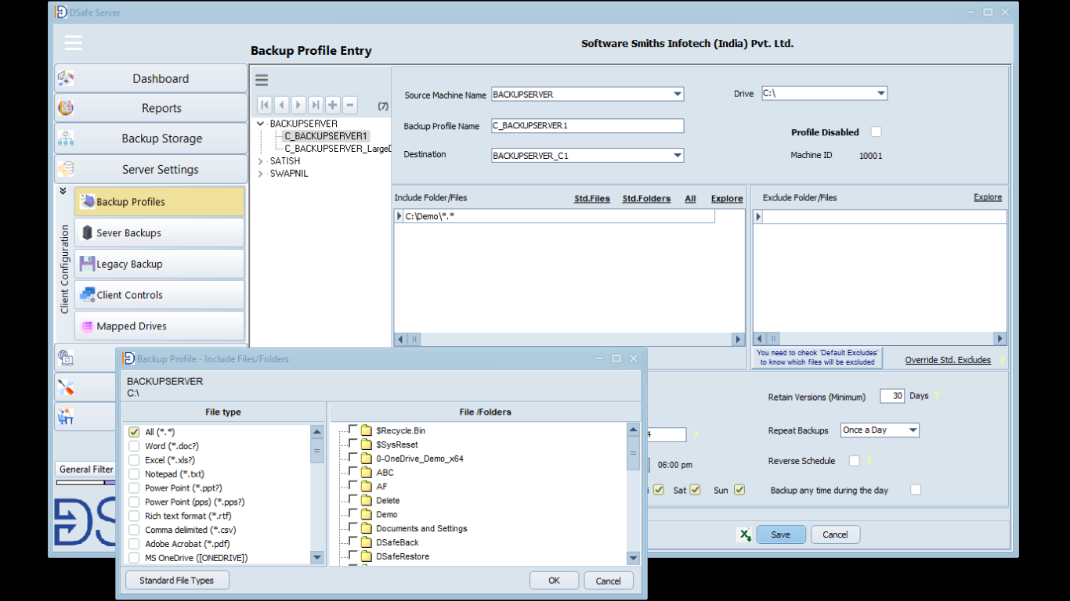Screen dimensions: 1070x601
Task: Open Mapped Drives item
Action: click(159, 326)
